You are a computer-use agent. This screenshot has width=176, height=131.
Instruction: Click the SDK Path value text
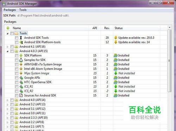coord(43,15)
